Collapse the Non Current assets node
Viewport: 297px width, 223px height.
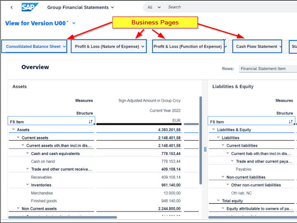pos(18,208)
